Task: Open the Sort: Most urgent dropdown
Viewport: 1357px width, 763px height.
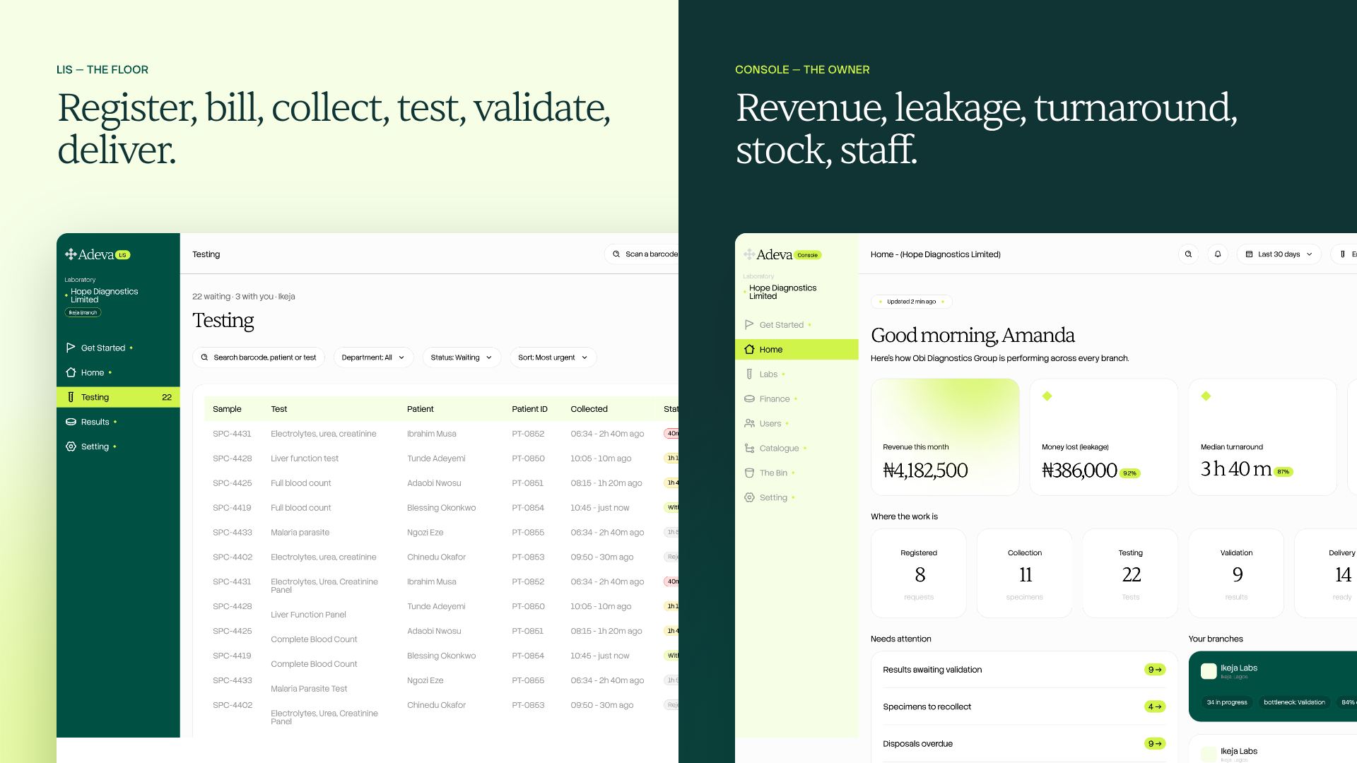Action: 553,357
